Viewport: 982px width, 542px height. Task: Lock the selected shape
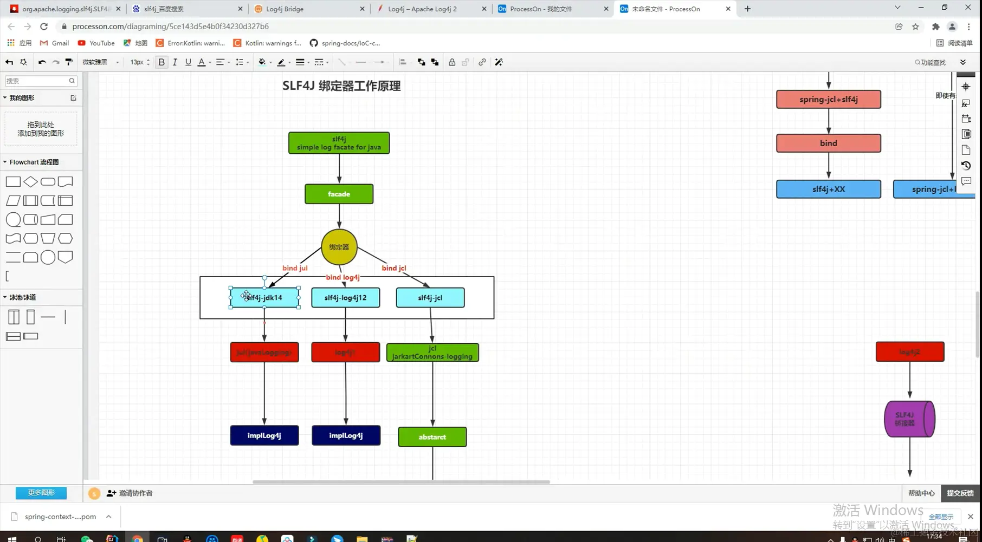click(x=452, y=62)
